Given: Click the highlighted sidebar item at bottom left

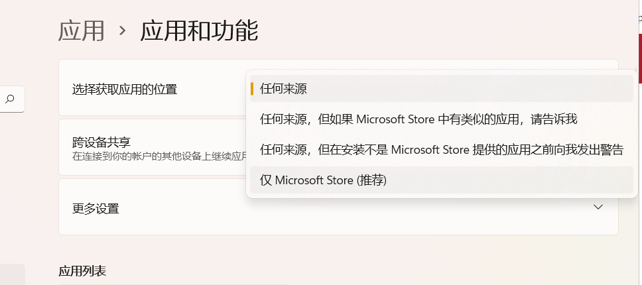Looking at the screenshot, I should tap(12, 274).
